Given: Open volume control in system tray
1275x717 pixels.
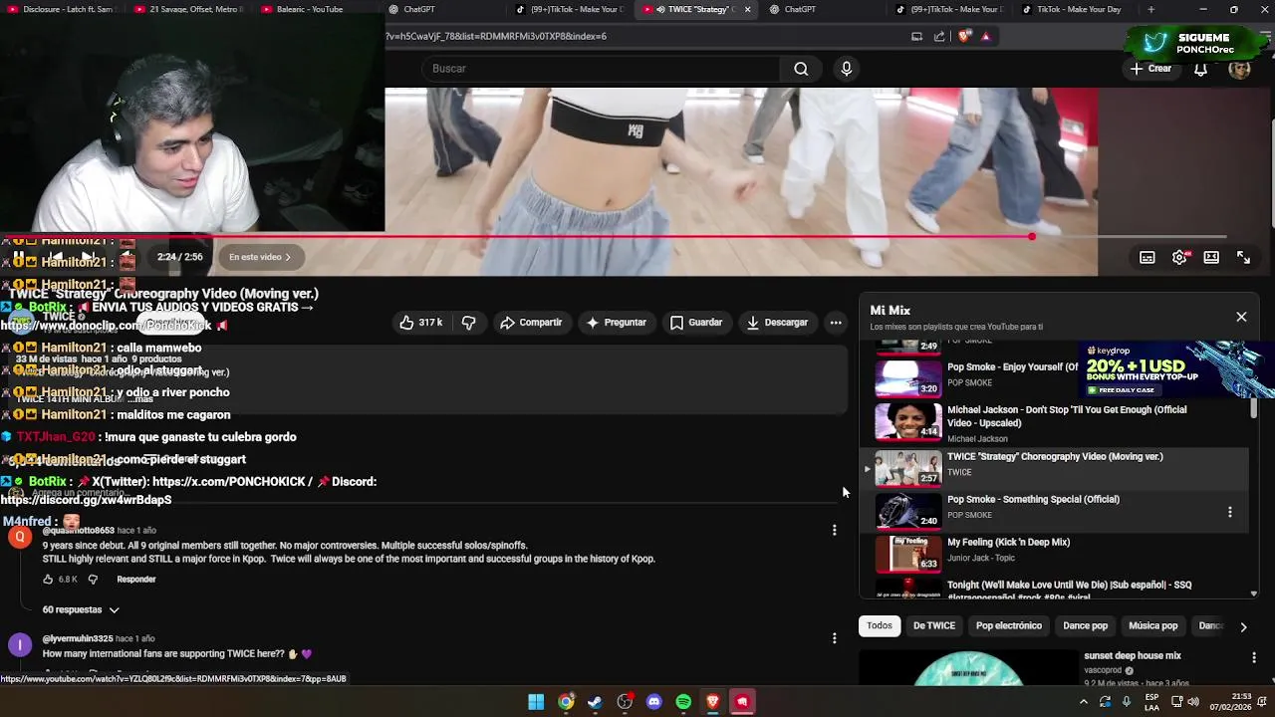Looking at the screenshot, I should 1193,702.
